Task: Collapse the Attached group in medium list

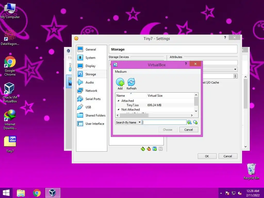Action: (118, 101)
